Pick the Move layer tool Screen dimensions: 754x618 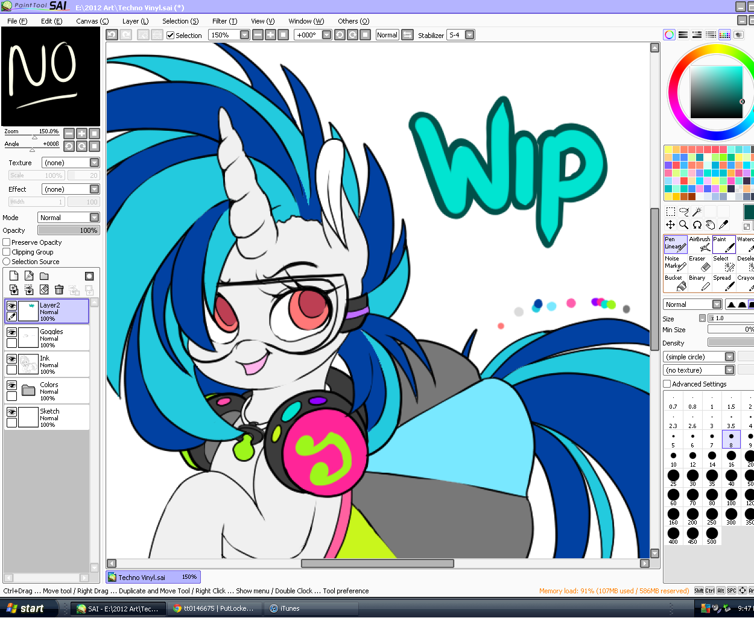(670, 224)
